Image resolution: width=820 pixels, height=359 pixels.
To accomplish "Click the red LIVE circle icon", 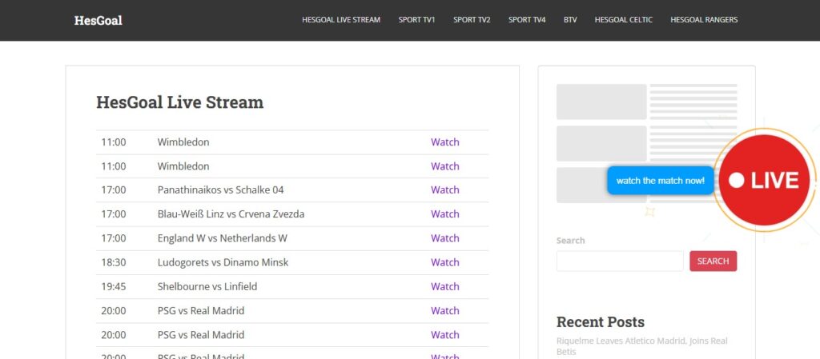I will 765,180.
